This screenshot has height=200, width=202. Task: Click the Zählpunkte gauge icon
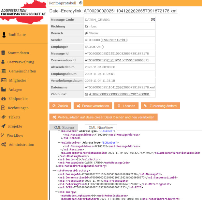[x=4, y=99]
